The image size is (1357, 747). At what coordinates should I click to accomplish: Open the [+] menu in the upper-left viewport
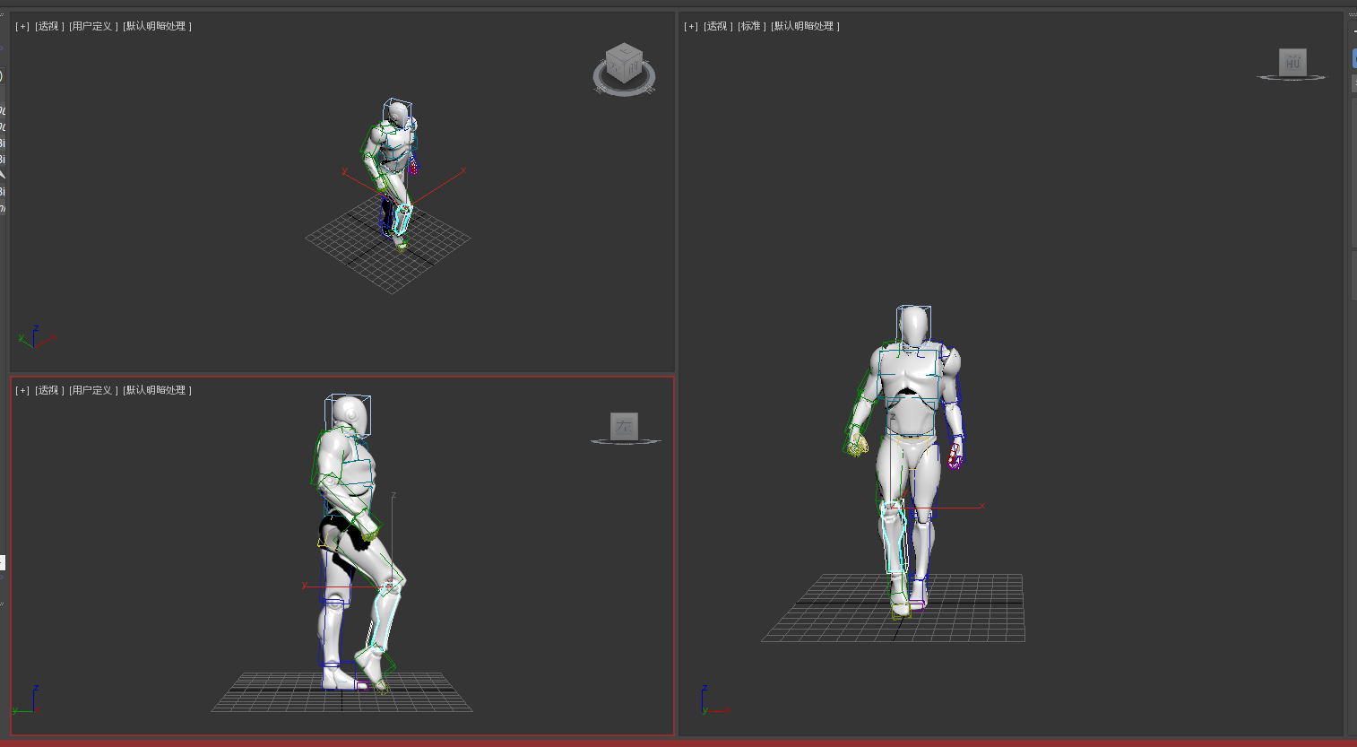(22, 26)
